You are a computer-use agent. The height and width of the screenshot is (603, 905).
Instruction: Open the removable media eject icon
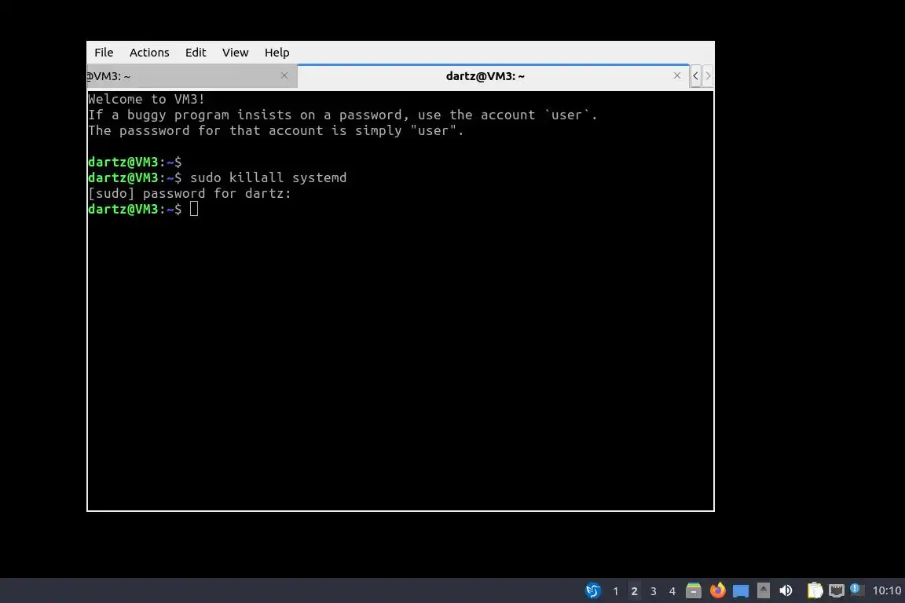click(763, 590)
